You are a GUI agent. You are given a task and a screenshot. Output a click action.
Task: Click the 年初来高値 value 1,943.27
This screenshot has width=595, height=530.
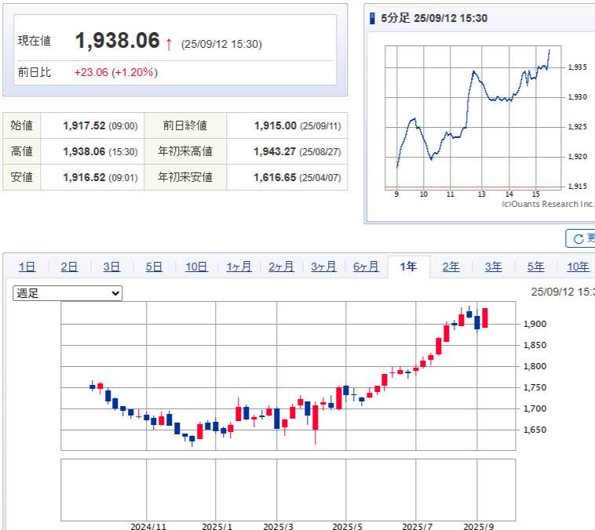[275, 151]
